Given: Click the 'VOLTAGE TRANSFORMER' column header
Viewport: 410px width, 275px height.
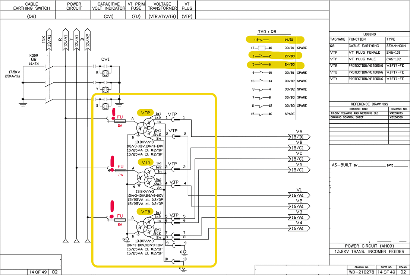Looking at the screenshot, I should pyautogui.click(x=162, y=6).
